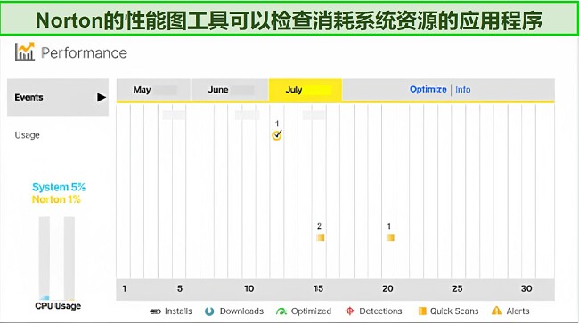This screenshot has height=323, width=579.
Task: Click the Optimized legend icon
Action: [x=281, y=311]
